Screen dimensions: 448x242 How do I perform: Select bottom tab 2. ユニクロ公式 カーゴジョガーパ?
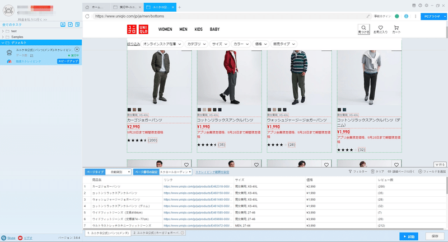[158, 233]
